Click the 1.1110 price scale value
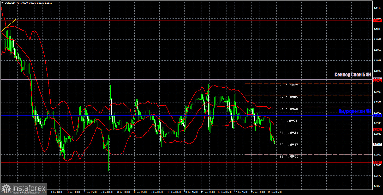The height and width of the screenshot is (195, 383). pos(378,8)
